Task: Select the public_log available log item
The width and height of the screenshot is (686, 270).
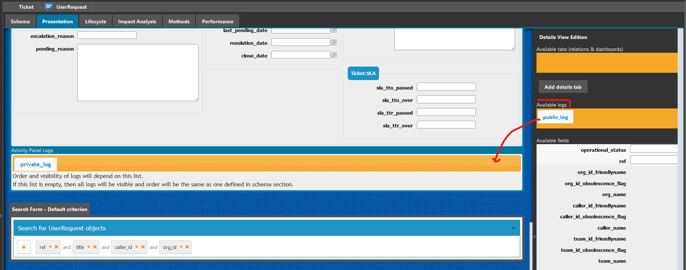Action: [x=555, y=117]
